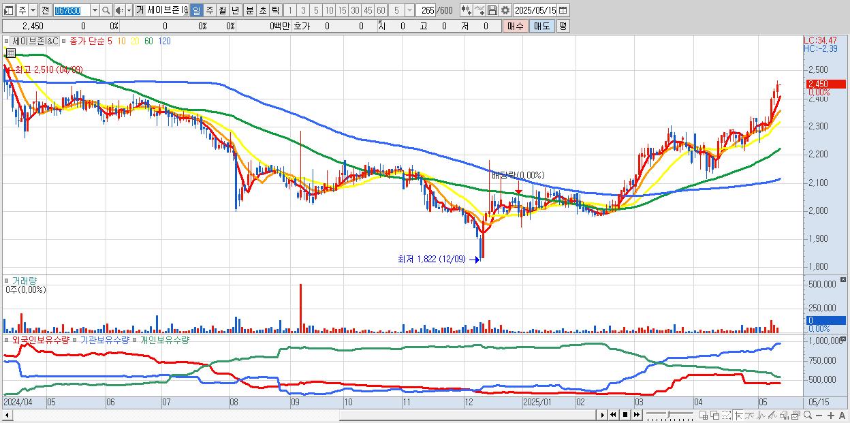Click the 세이브존I&C chart legend label
Image resolution: width=850 pixels, height=423 pixels.
tap(36, 42)
